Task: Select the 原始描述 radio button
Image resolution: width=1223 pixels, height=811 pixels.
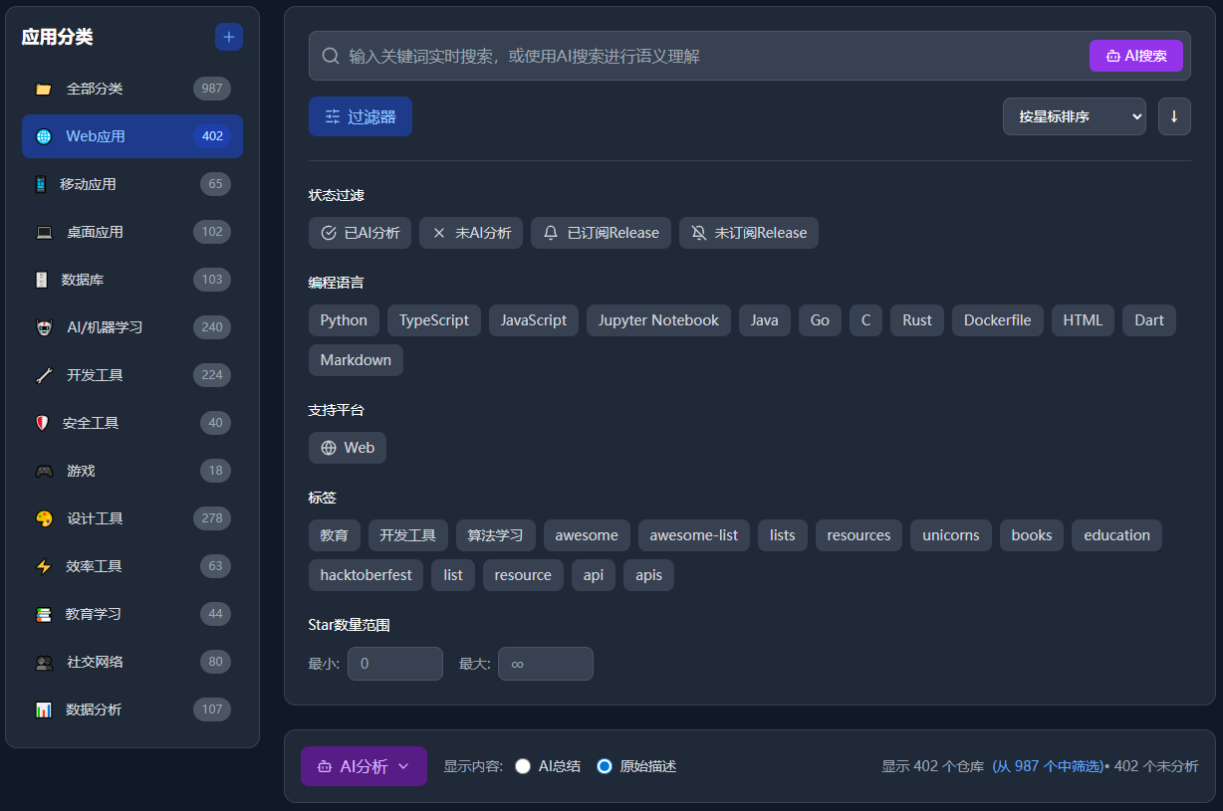Action: tap(604, 766)
